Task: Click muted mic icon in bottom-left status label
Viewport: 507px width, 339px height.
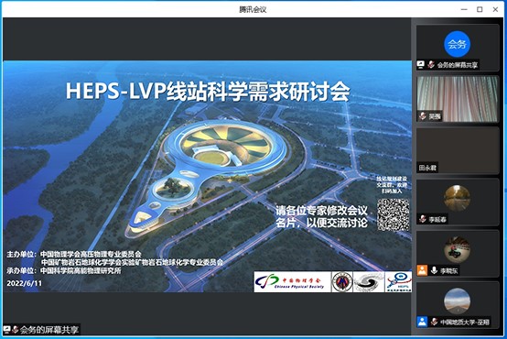Action: click(x=15, y=330)
